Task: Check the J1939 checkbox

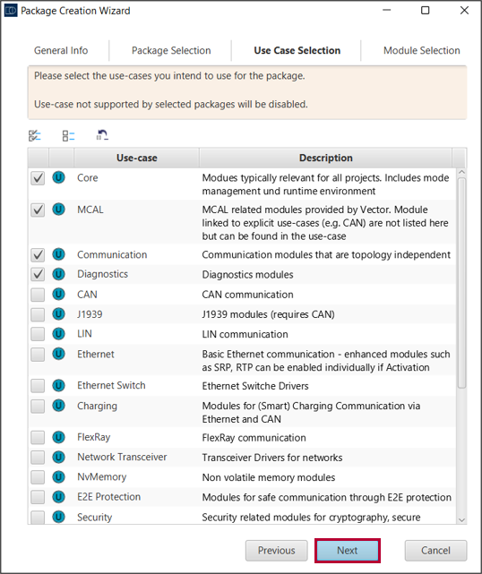Action: pyautogui.click(x=38, y=314)
